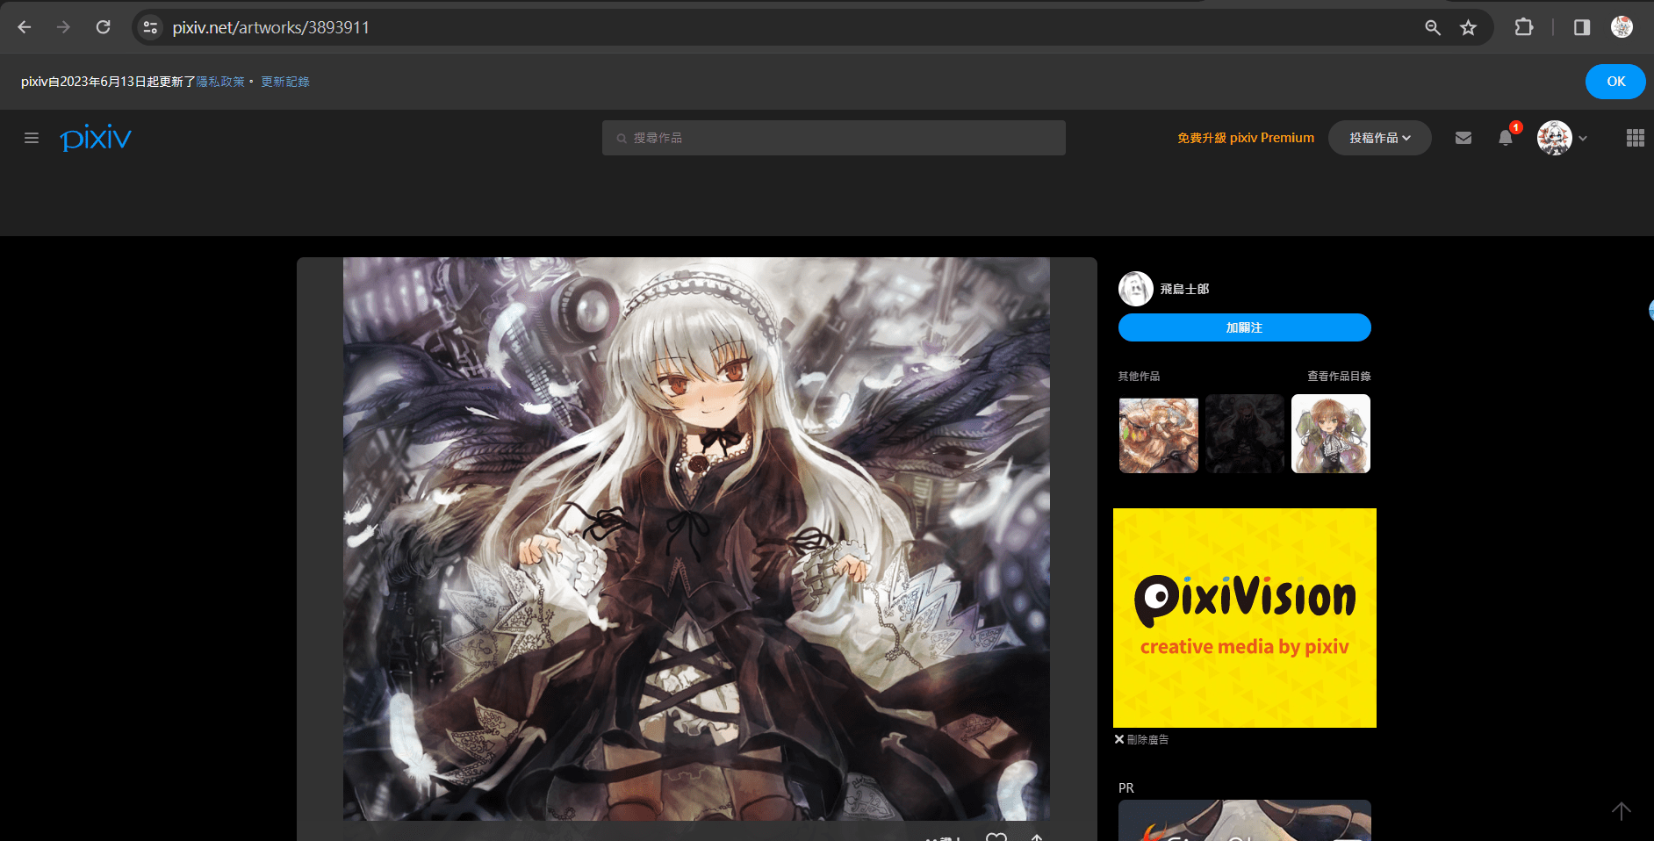1654x841 pixels.
Task: Open the pixiv services grid icon
Action: coord(1635,138)
